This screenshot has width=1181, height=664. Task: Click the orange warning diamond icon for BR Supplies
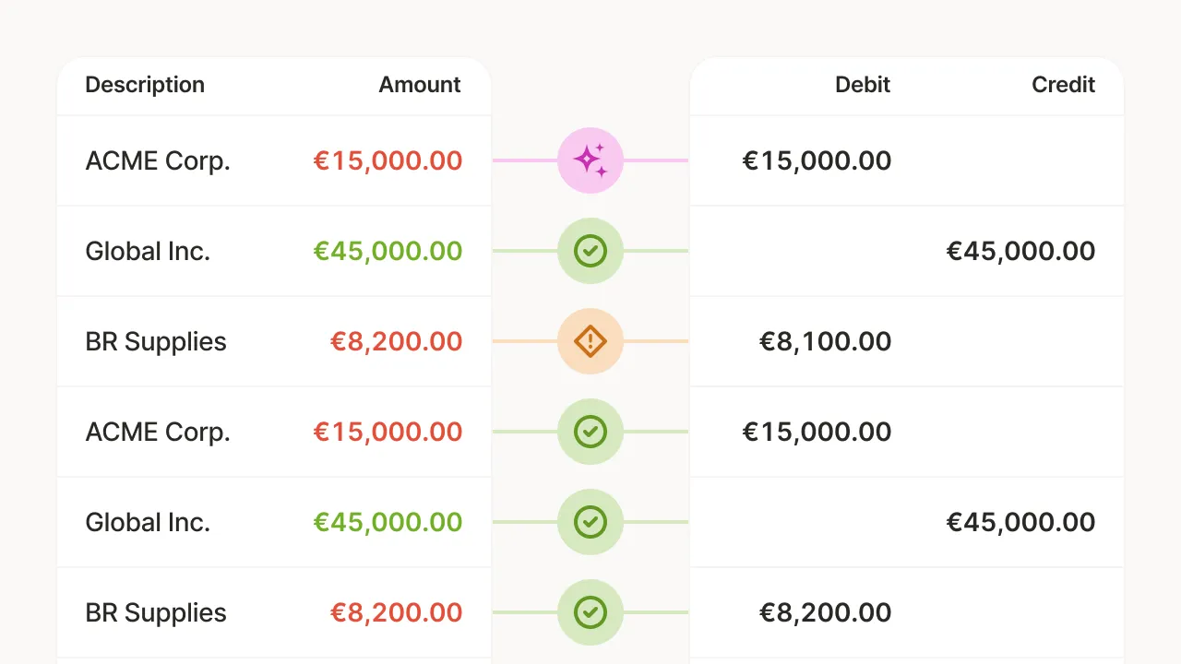(x=590, y=341)
